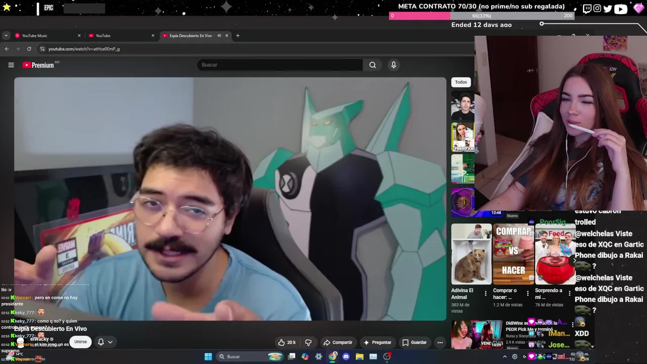
Task: Go to YouTube Premium home logo
Action: click(38, 65)
